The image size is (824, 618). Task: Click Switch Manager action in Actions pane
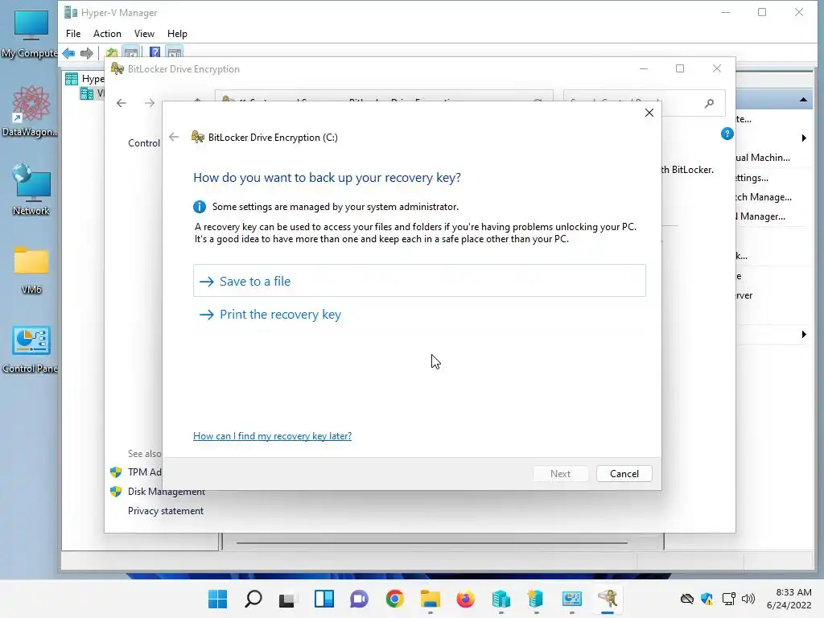point(764,197)
